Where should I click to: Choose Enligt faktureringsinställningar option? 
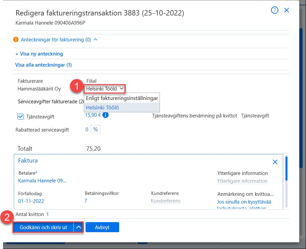point(122,98)
